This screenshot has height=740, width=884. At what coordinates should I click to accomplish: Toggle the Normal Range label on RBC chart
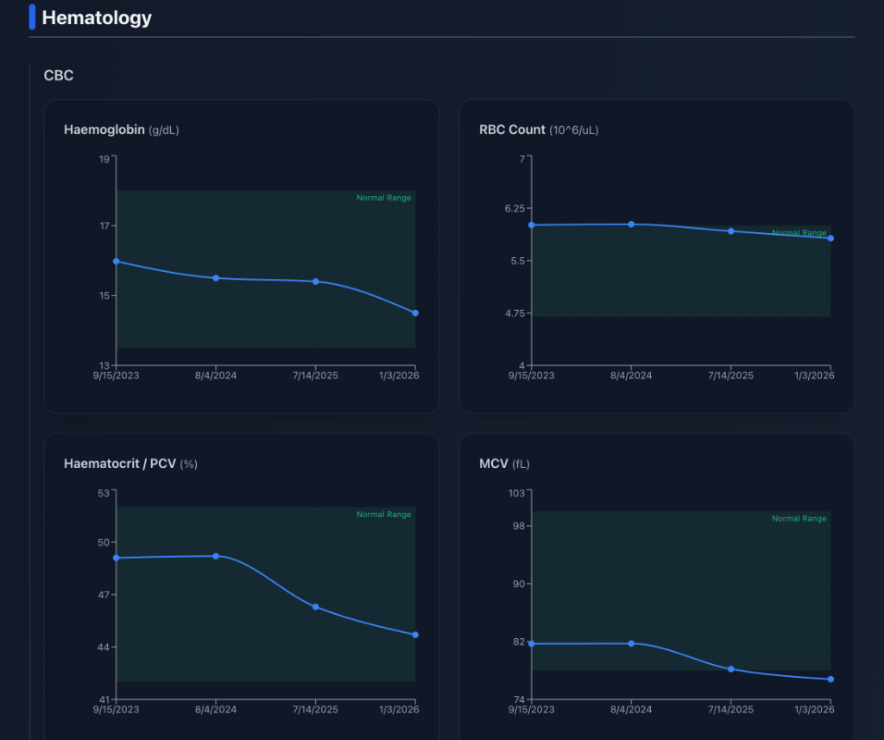click(x=799, y=232)
